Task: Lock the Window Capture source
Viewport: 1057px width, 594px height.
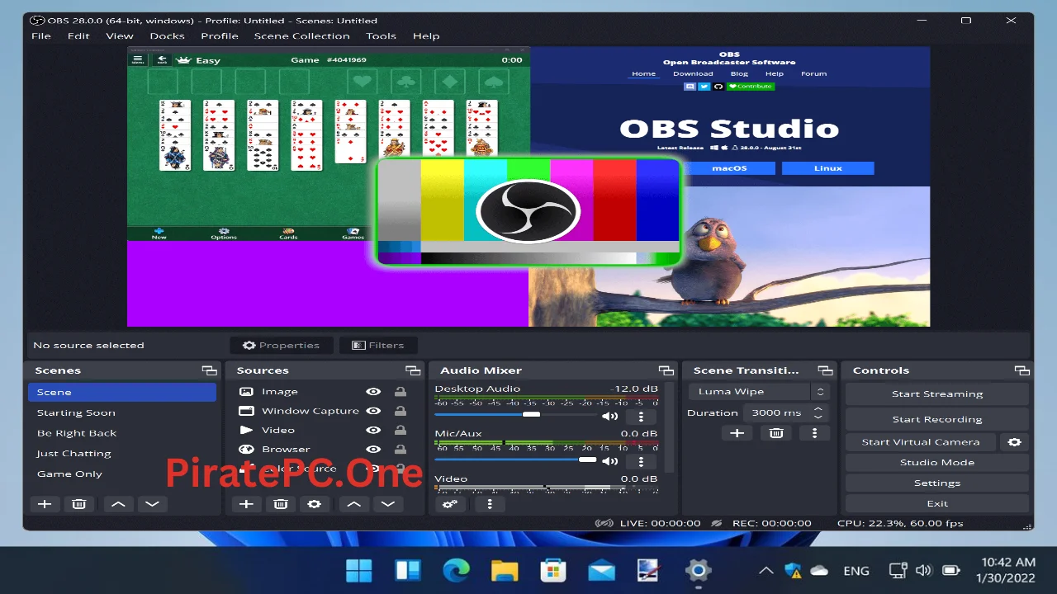Action: [x=400, y=411]
